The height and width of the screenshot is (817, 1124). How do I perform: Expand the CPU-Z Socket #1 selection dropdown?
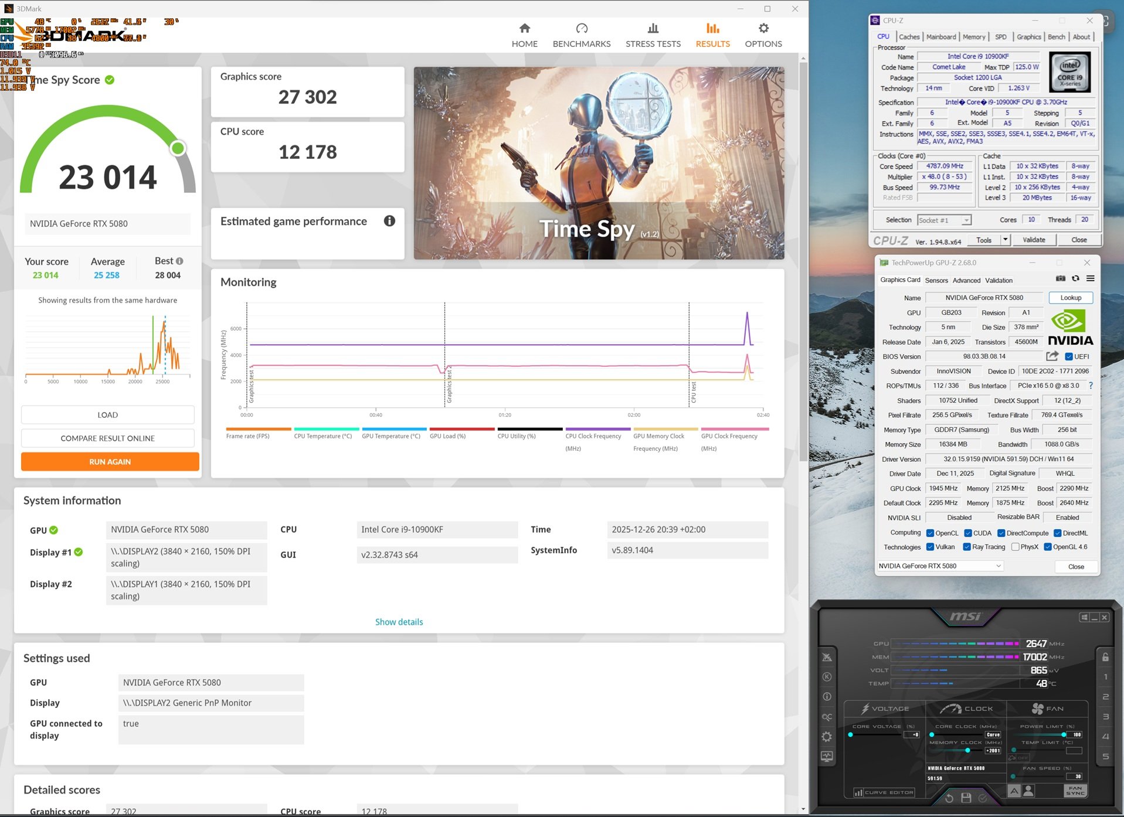[x=966, y=220]
